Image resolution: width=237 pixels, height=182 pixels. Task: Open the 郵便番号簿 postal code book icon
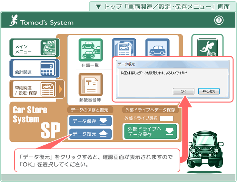point(91,85)
